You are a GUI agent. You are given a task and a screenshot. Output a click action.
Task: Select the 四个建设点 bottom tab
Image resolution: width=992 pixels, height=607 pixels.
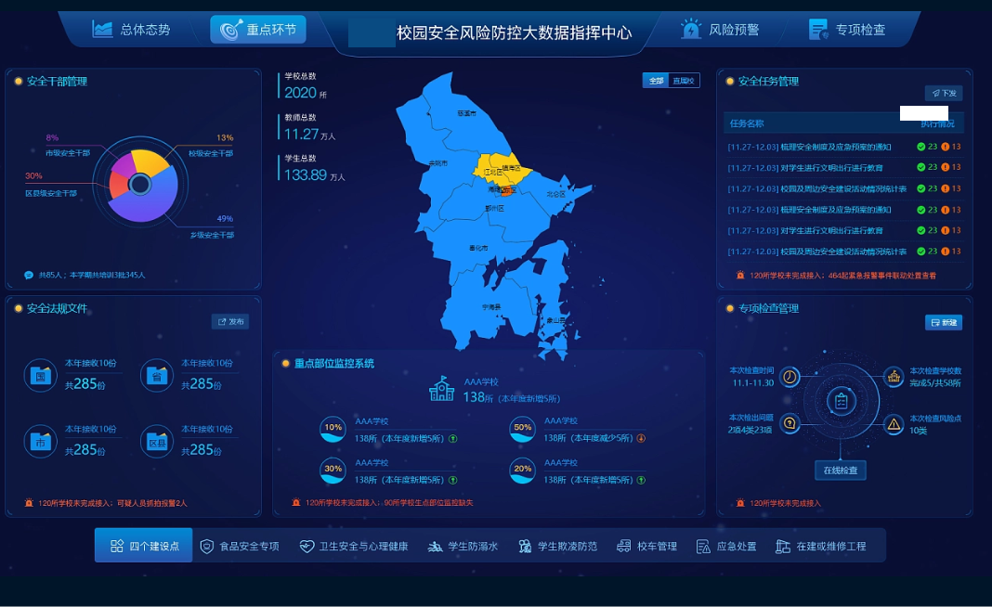(x=144, y=545)
